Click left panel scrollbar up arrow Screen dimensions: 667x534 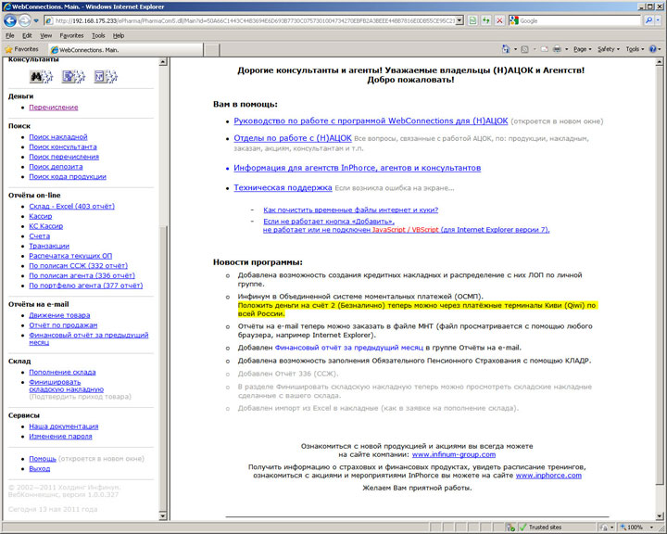point(163,62)
